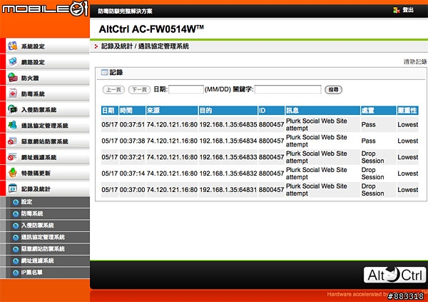
Task: Open the 系統設定 menu
Action: [x=48, y=46]
